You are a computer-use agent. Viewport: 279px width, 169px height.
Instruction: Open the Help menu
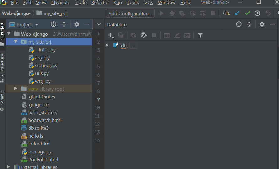click(x=185, y=3)
